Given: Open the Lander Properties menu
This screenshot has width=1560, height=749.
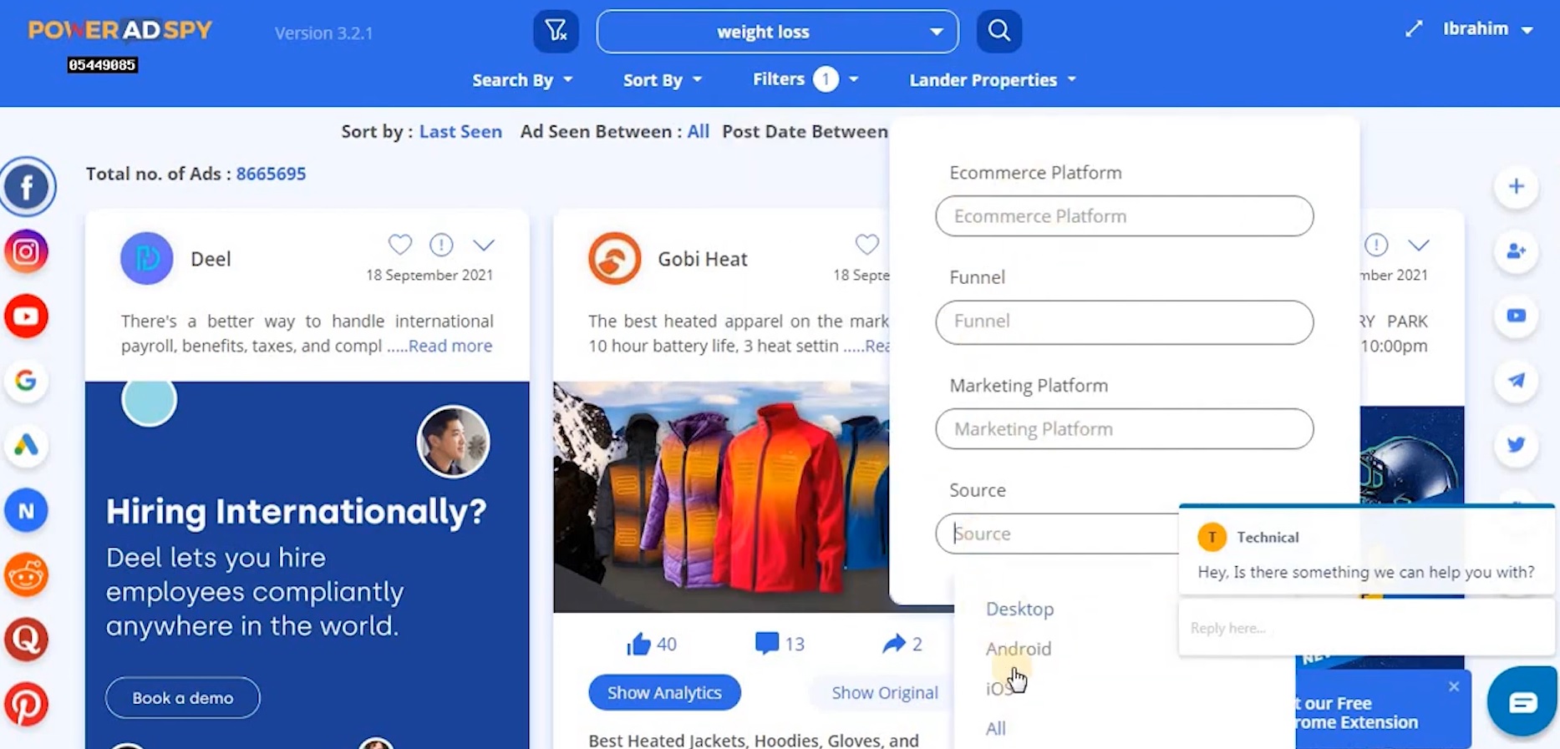Looking at the screenshot, I should (993, 80).
